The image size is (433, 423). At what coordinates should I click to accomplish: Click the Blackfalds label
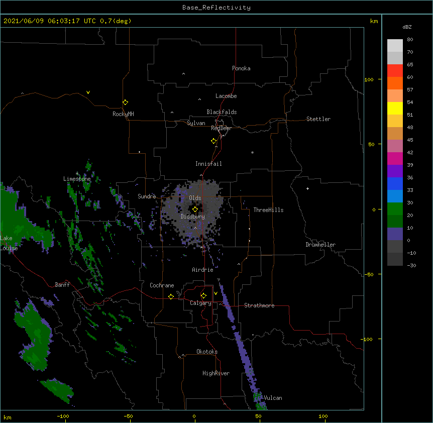[x=222, y=112]
